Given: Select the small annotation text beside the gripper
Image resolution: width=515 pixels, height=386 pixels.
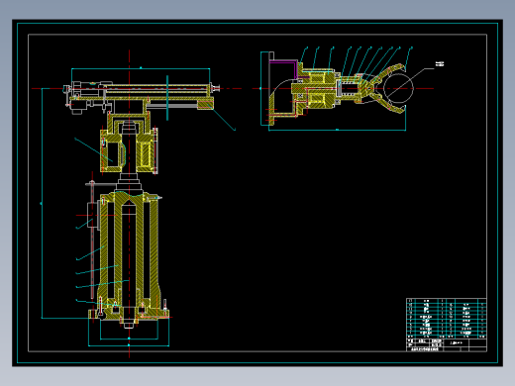Looking at the screenshot, I should pos(440,63).
